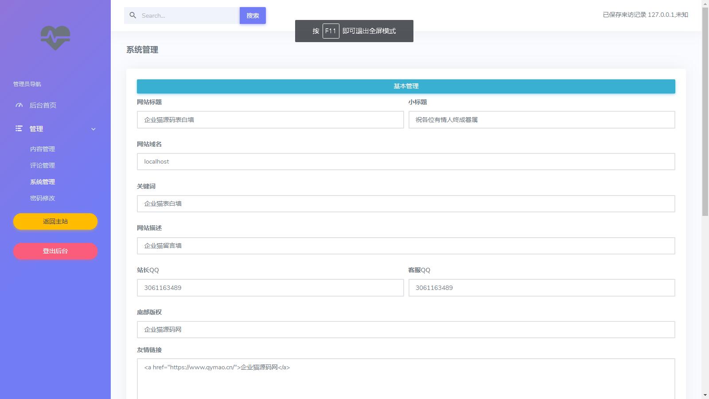Open 密码修改 in the sidebar
This screenshot has height=399, width=709.
(x=42, y=198)
